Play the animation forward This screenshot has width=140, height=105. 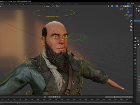[x=55, y=97]
